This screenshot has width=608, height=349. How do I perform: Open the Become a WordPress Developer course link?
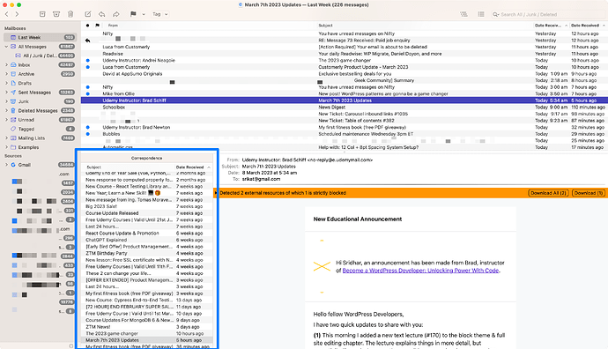pyautogui.click(x=420, y=271)
